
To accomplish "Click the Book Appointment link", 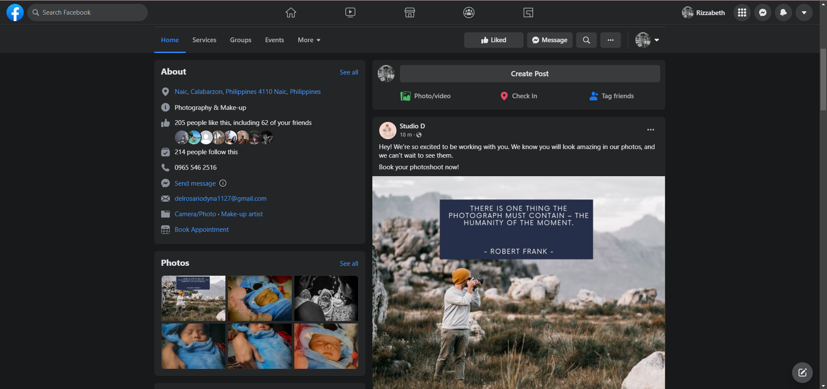I will pyautogui.click(x=202, y=230).
